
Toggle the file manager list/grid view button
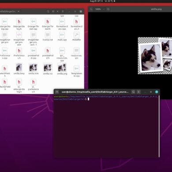pos(53,11)
